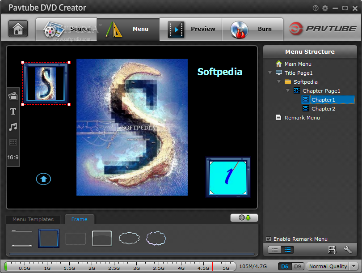Select the D5 disc size
This screenshot has height=273, width=362.
pyautogui.click(x=285, y=267)
